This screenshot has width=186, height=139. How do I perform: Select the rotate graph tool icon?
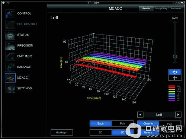pyautogui.click(x=175, y=72)
